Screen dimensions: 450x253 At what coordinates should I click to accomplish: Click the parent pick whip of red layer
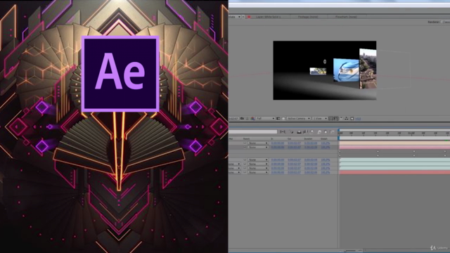[x=245, y=172]
